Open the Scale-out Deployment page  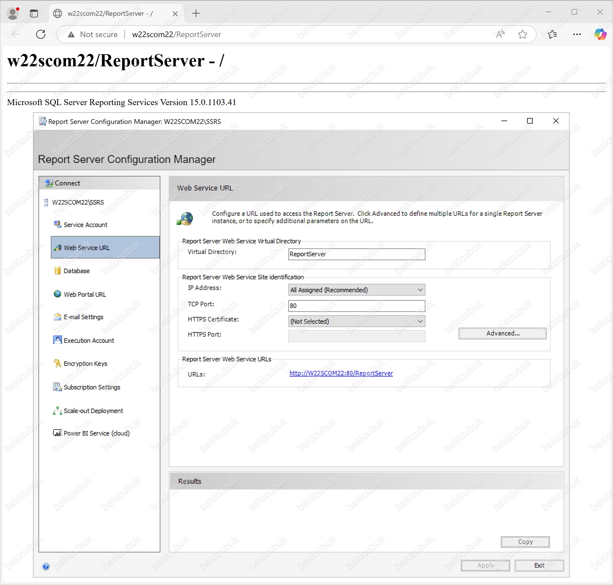tap(94, 411)
